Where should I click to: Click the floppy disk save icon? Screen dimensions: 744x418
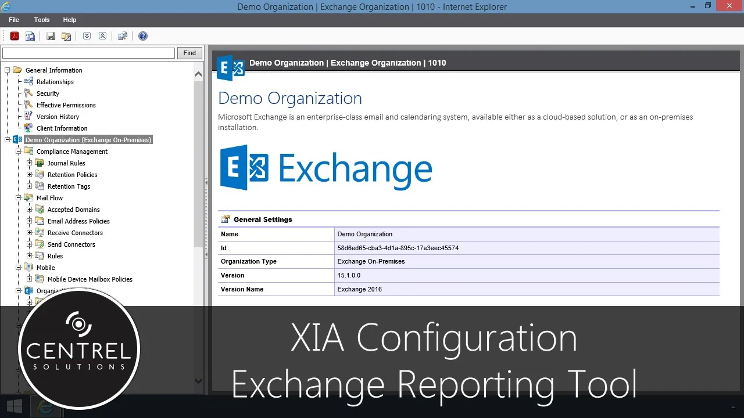[51, 36]
